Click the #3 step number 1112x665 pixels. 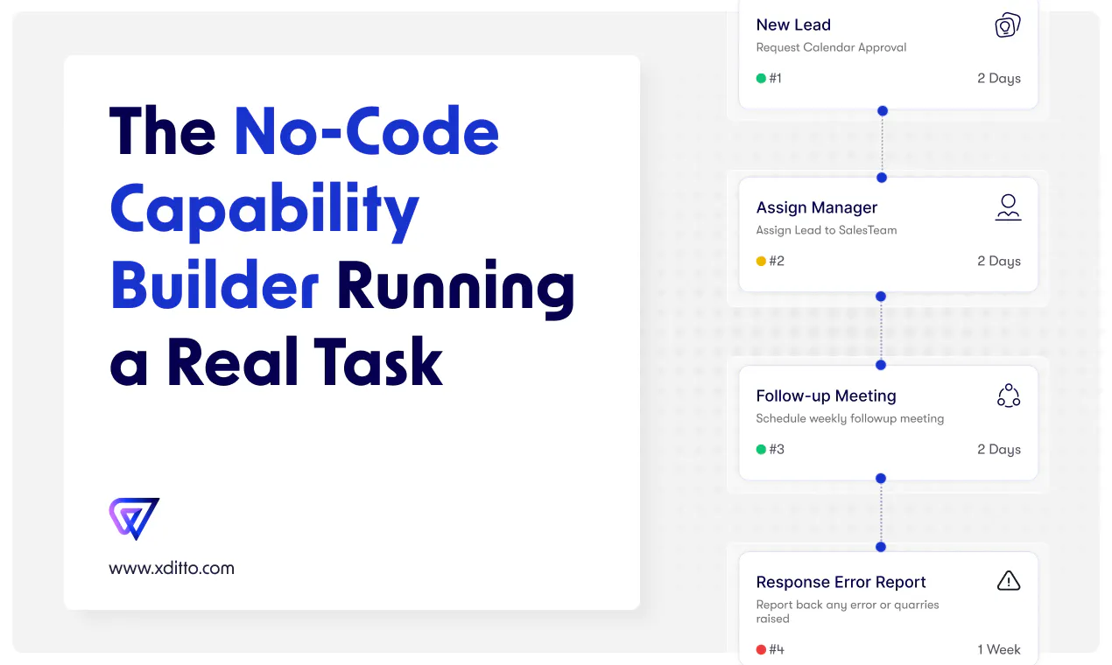pos(776,449)
